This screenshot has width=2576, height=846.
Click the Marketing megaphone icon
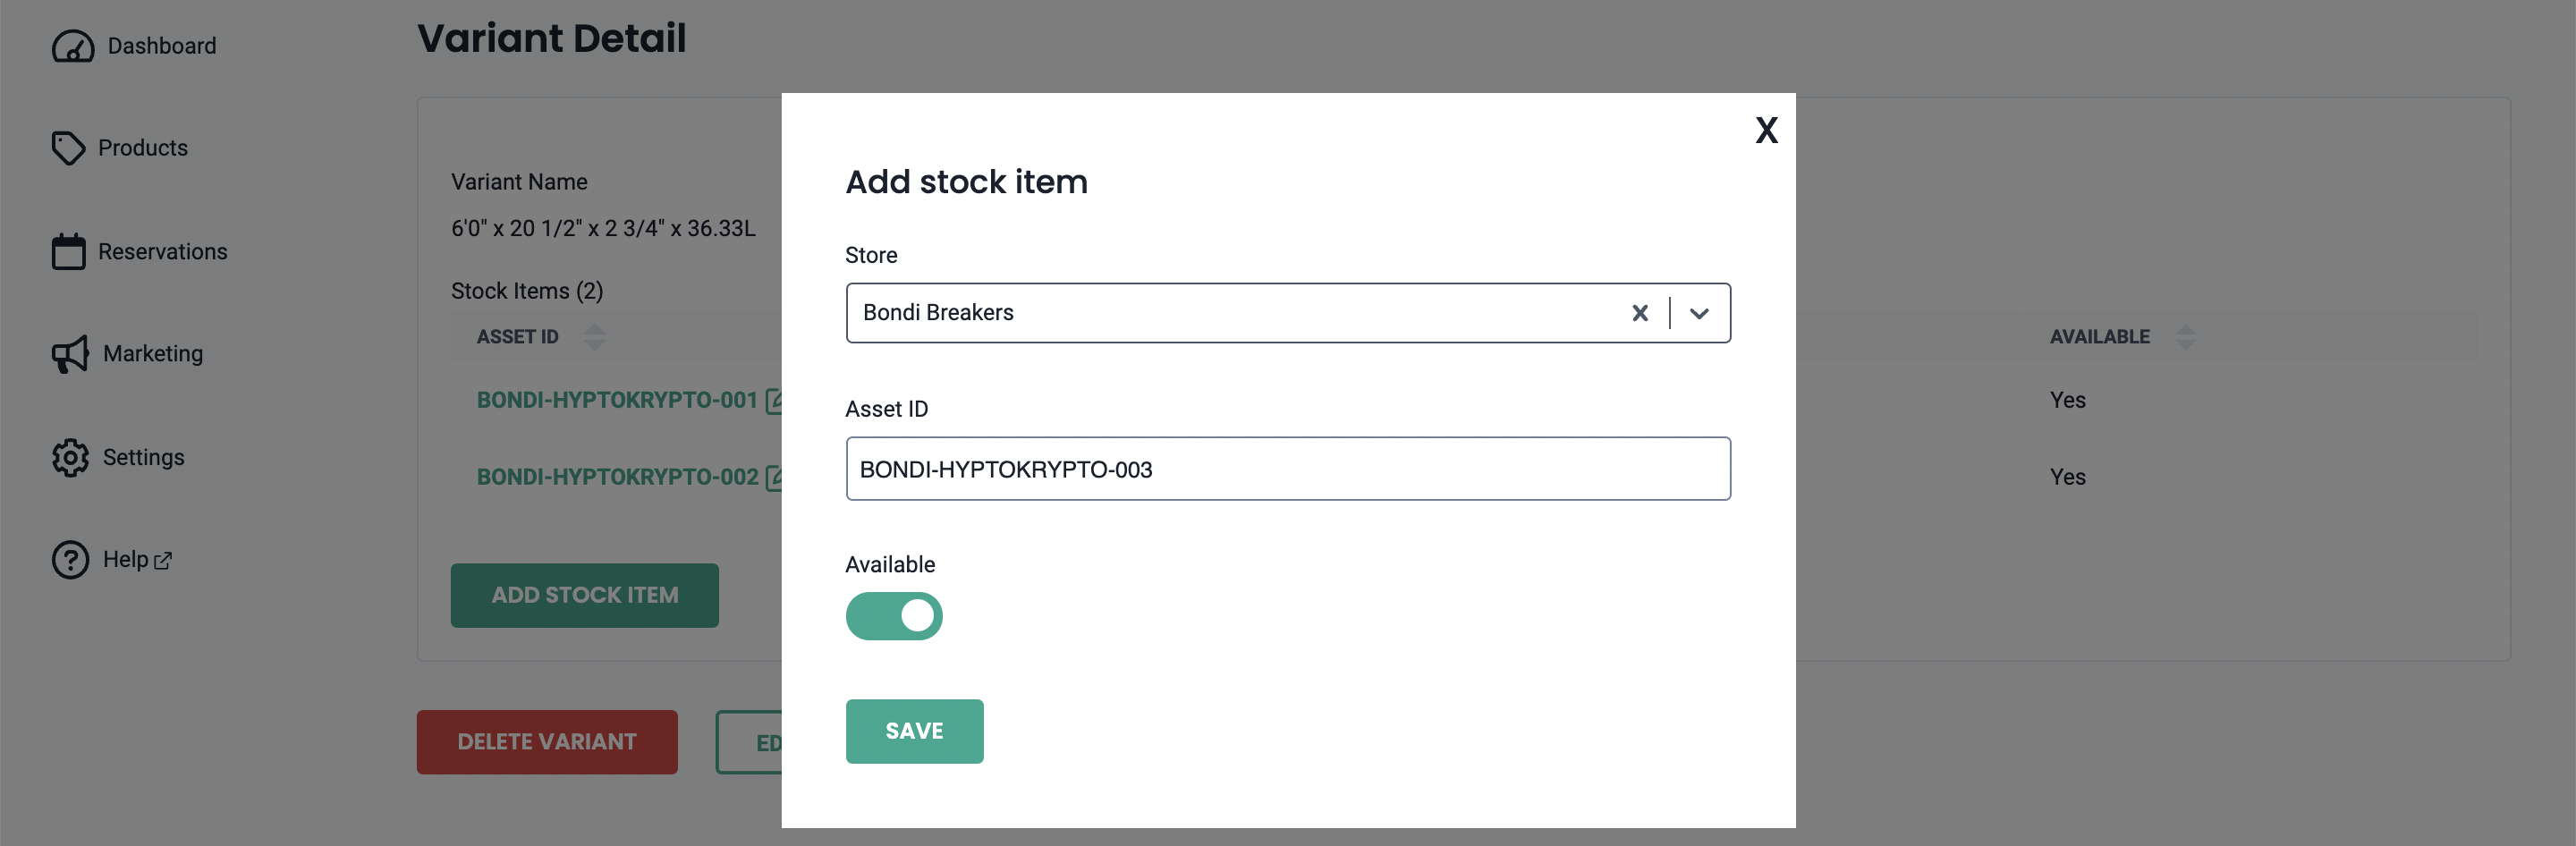click(x=70, y=354)
